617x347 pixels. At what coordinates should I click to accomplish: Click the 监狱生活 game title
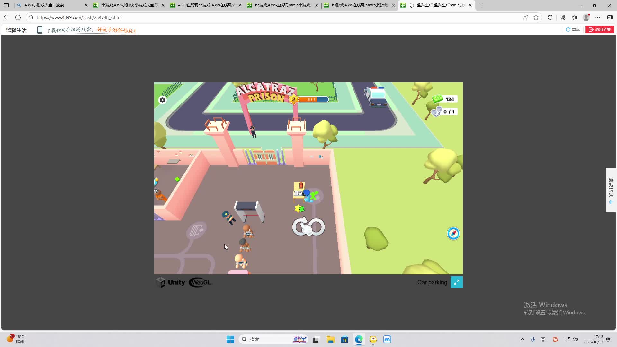(x=16, y=30)
